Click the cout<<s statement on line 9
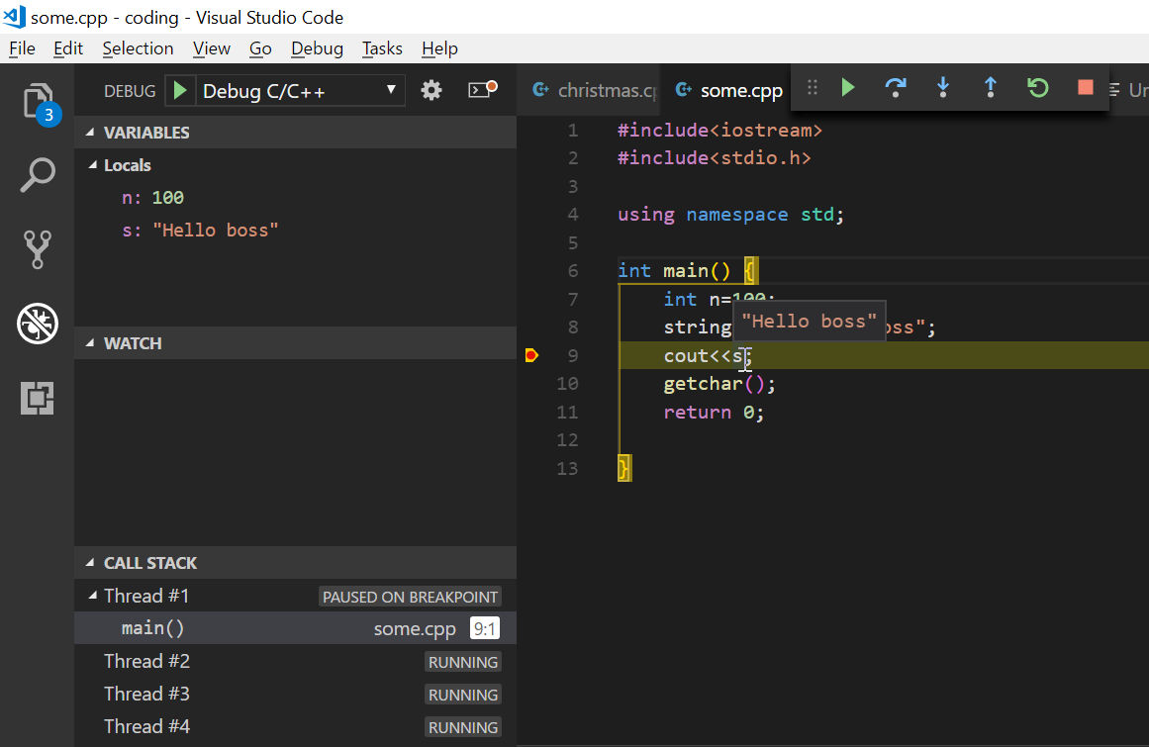This screenshot has height=747, width=1149. coord(708,356)
